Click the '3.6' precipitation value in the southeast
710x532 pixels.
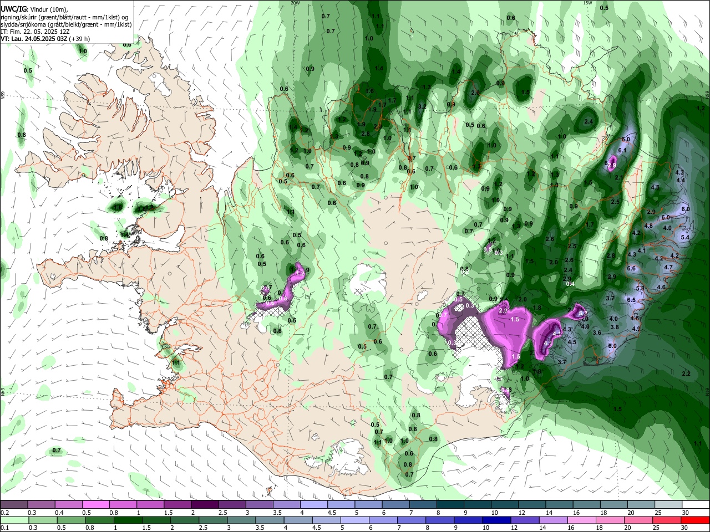(597, 332)
